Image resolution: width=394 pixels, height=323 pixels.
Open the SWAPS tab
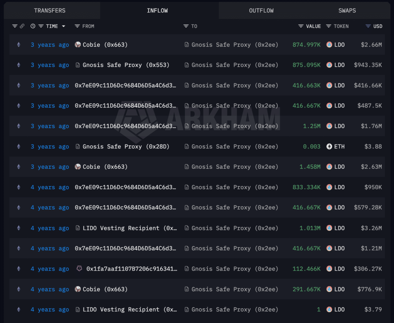(x=347, y=10)
